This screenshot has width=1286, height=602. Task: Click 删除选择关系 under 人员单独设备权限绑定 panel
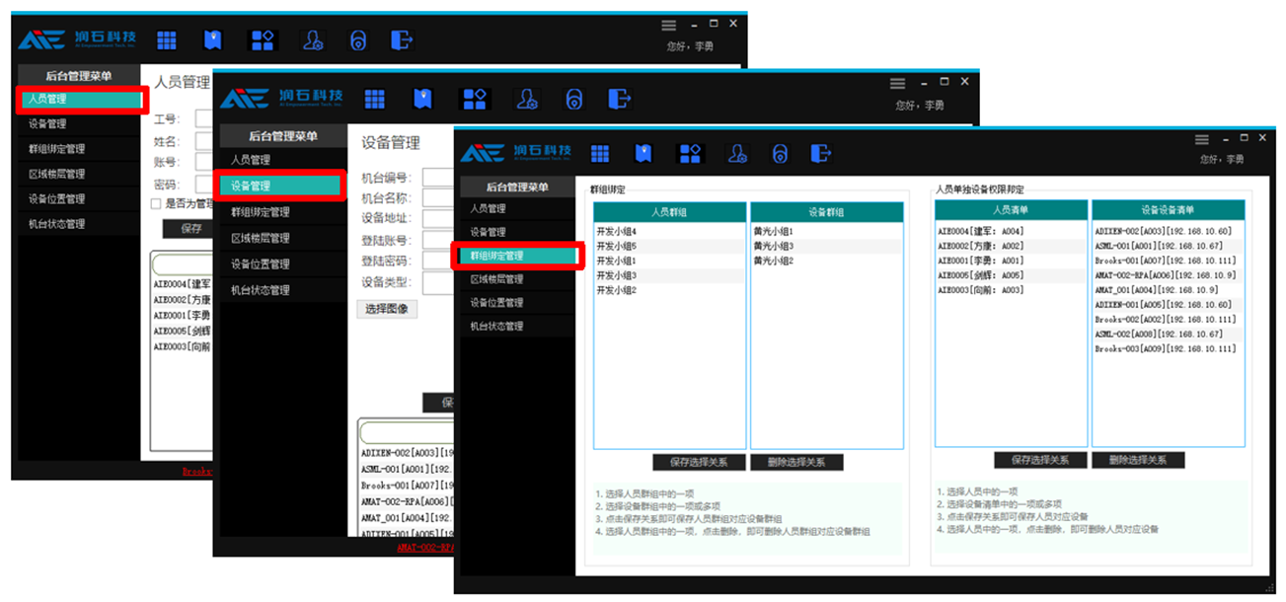coord(1138,460)
